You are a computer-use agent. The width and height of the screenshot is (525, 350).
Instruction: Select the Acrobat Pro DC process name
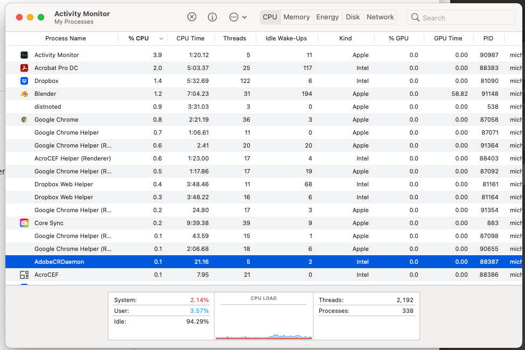pyautogui.click(x=56, y=68)
